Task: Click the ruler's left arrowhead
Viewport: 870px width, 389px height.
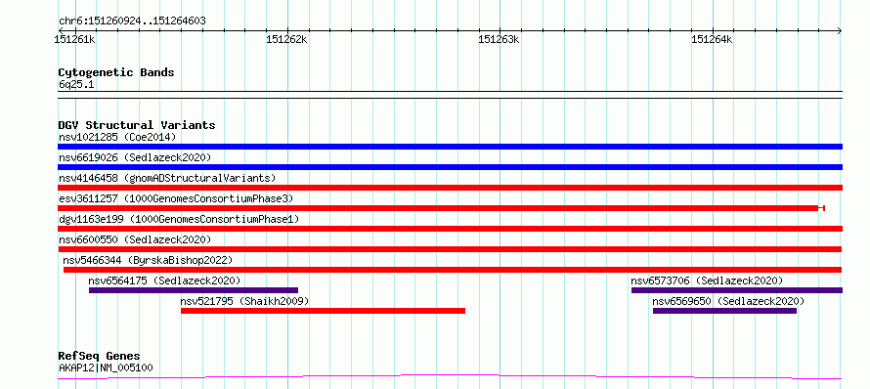Action: pos(61,30)
